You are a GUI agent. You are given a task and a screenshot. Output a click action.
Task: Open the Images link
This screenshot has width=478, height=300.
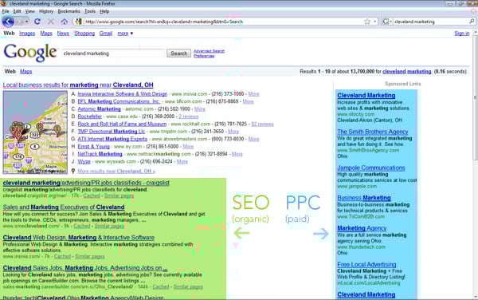point(27,34)
